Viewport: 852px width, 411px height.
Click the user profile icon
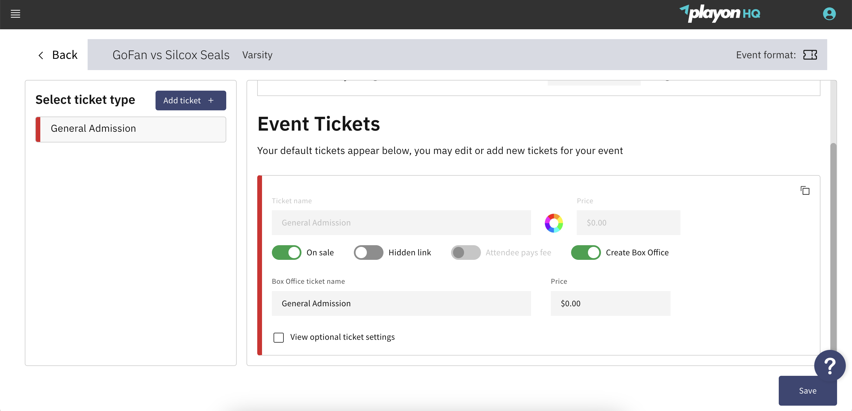pos(829,14)
